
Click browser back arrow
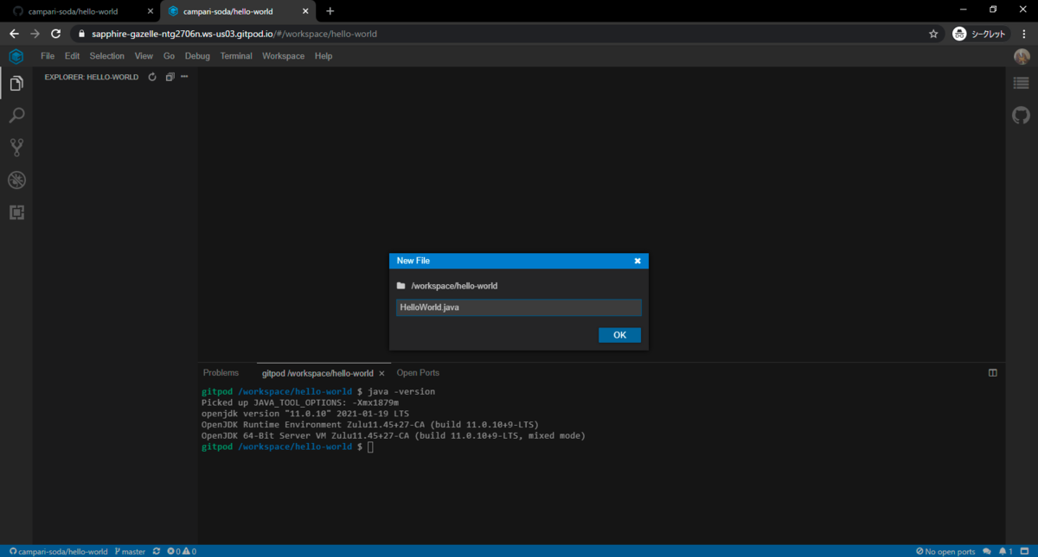[14, 34]
